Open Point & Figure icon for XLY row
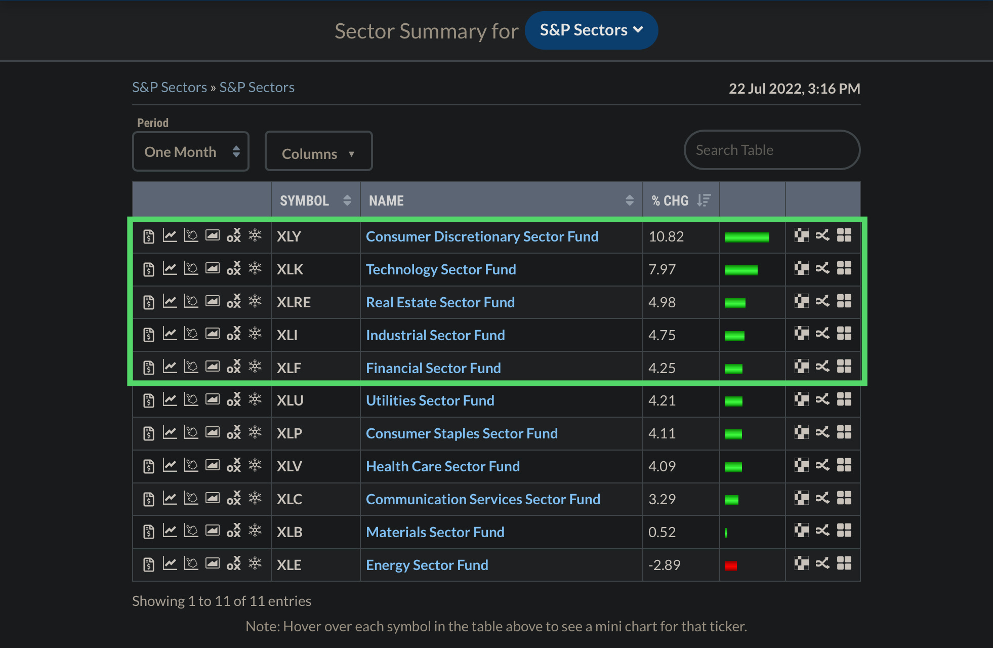 [x=234, y=235]
